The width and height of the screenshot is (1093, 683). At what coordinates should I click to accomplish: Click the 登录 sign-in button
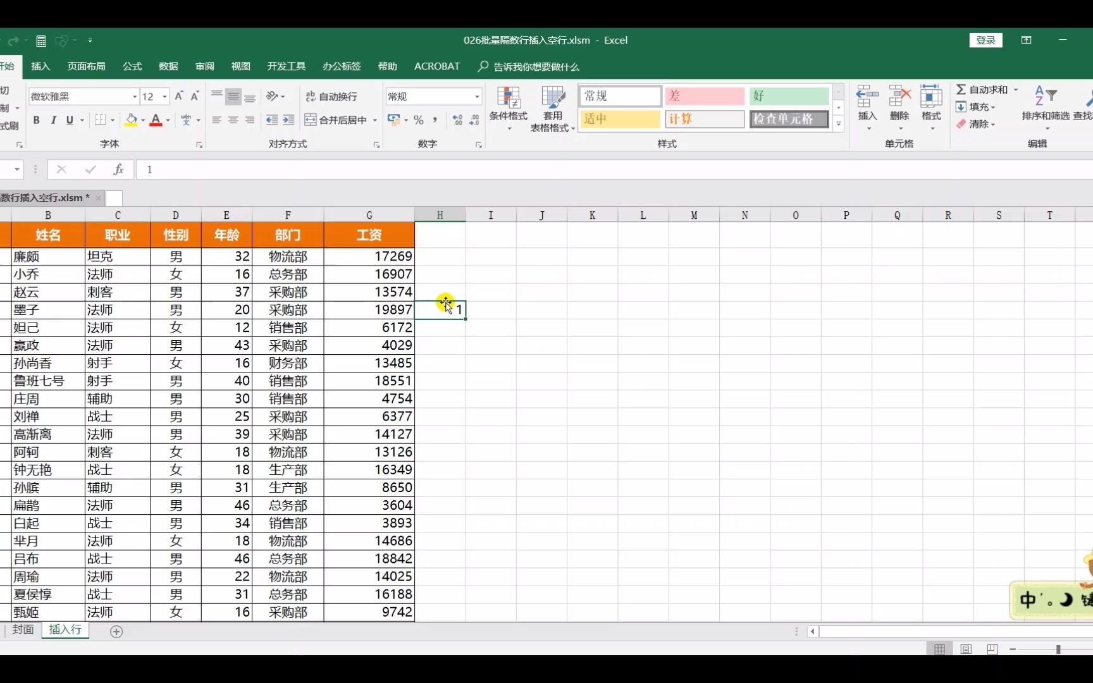click(x=985, y=40)
